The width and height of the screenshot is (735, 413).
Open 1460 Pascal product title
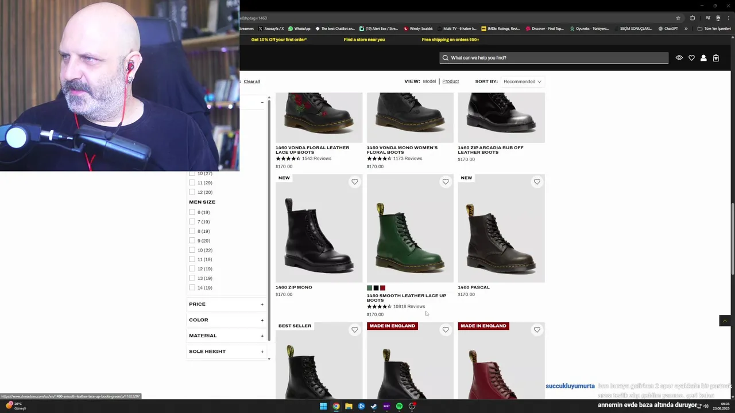(474, 287)
